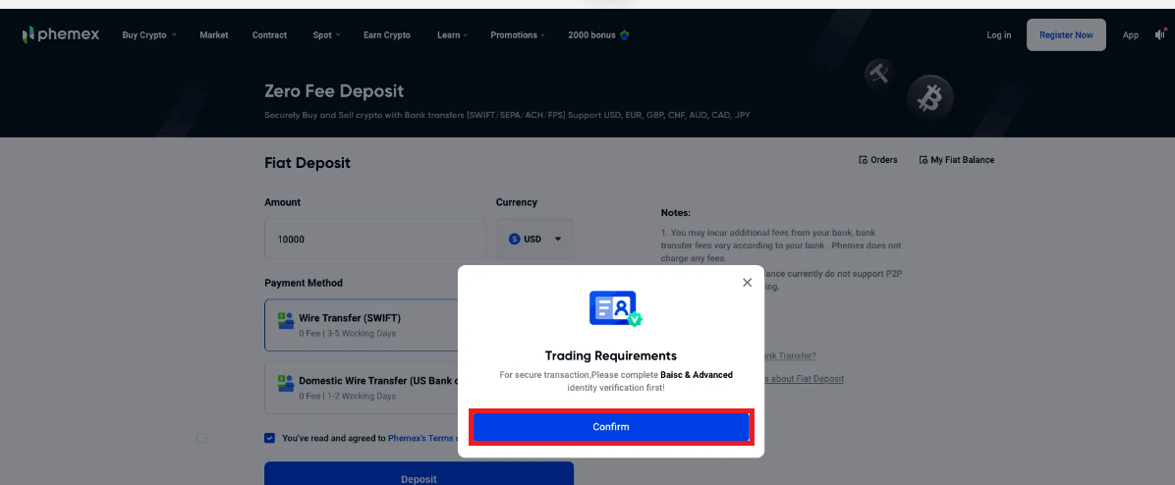Toggle the unchecked box left of the terms
The height and width of the screenshot is (485, 1175).
coord(202,438)
